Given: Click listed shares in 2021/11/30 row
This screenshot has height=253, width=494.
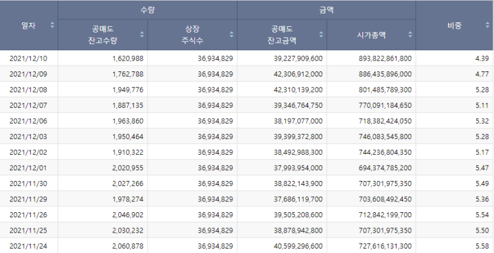Looking at the screenshot, I should tap(215, 184).
